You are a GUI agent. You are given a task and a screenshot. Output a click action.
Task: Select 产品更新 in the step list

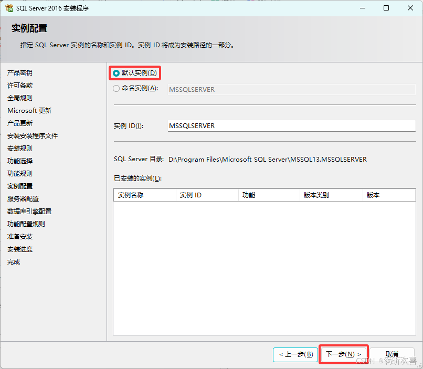(20, 123)
